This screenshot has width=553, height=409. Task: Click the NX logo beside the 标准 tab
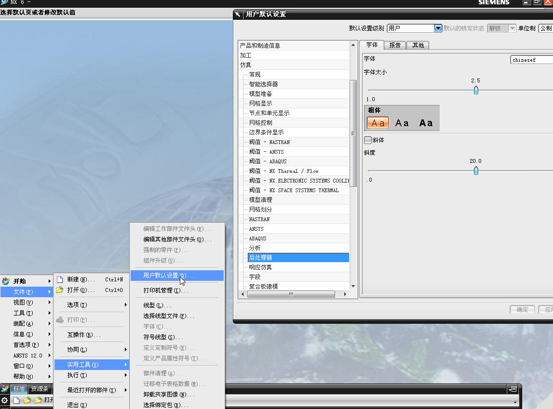click(x=4, y=389)
